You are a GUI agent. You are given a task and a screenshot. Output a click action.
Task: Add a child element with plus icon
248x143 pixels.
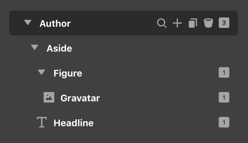pyautogui.click(x=177, y=23)
